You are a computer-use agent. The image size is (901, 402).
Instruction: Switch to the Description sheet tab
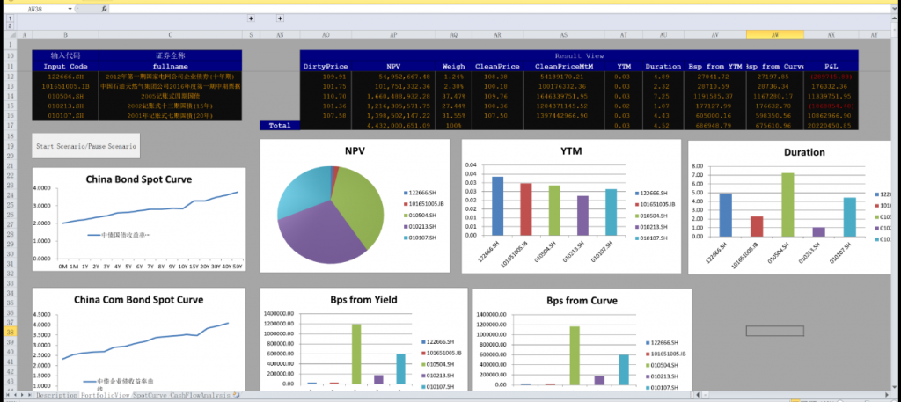56,395
